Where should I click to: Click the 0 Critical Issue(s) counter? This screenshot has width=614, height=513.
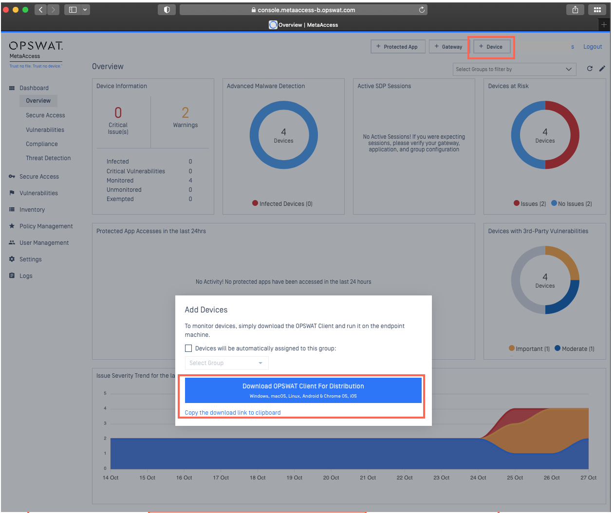118,120
